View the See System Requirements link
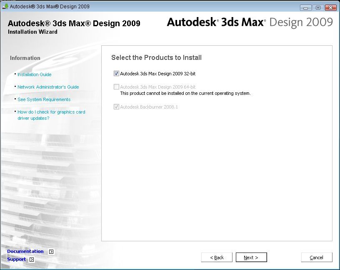This screenshot has height=270, width=340. (x=44, y=99)
